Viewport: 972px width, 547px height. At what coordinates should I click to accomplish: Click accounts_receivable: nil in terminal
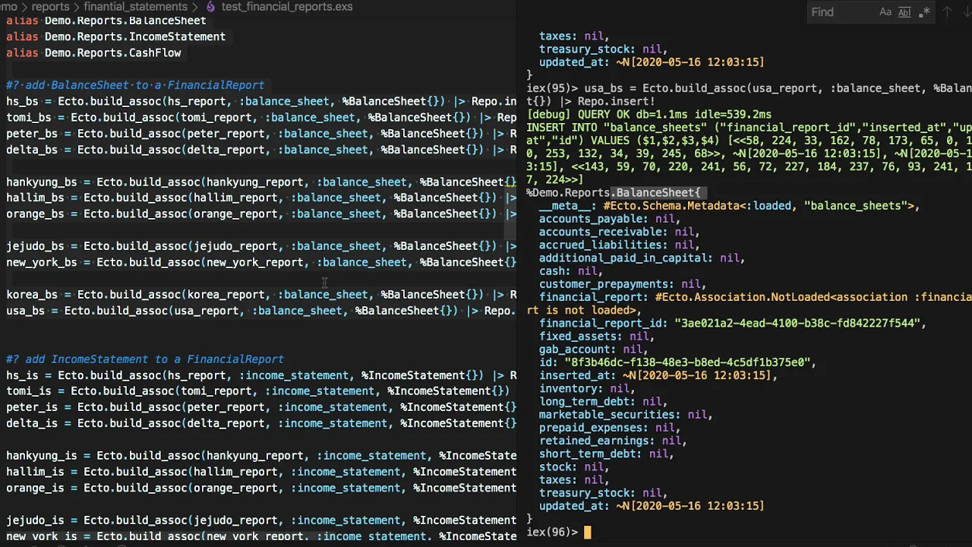tap(619, 232)
